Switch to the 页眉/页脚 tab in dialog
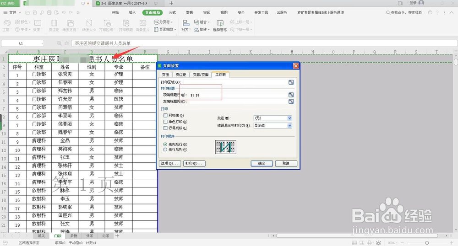Screen dimensions: 458x246 point(201,75)
